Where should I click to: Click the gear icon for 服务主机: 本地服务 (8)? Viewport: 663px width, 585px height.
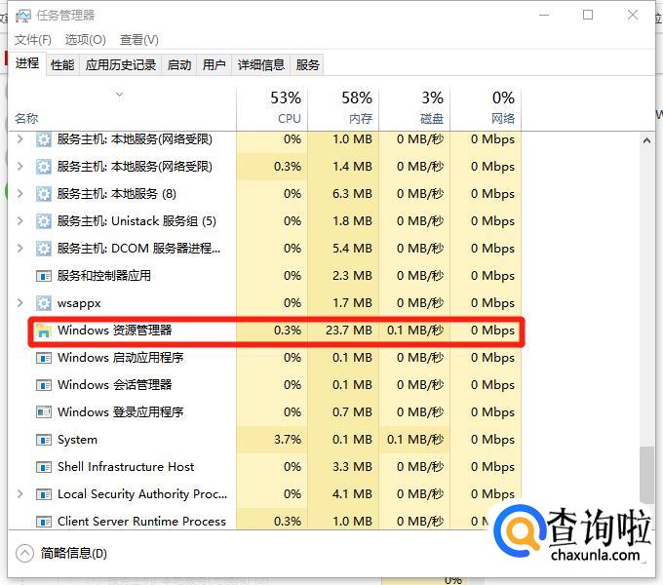pos(44,194)
